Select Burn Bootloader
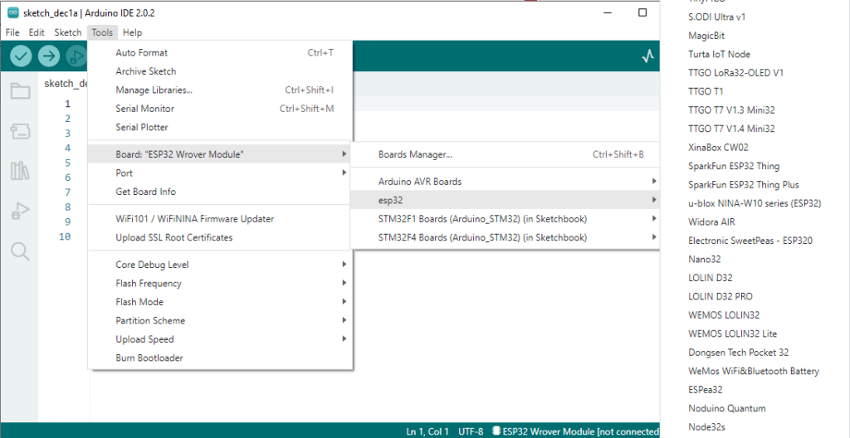 click(221, 358)
